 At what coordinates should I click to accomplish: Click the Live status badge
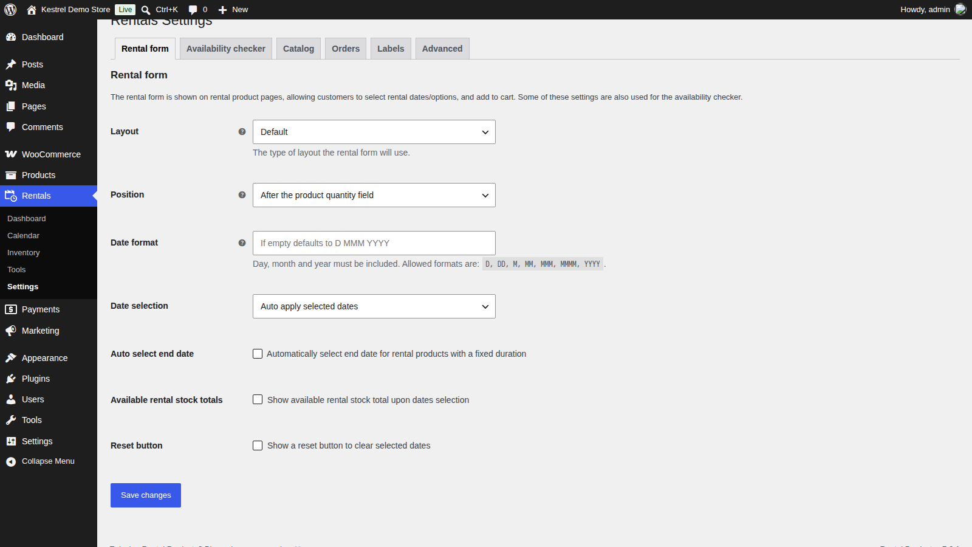click(125, 10)
